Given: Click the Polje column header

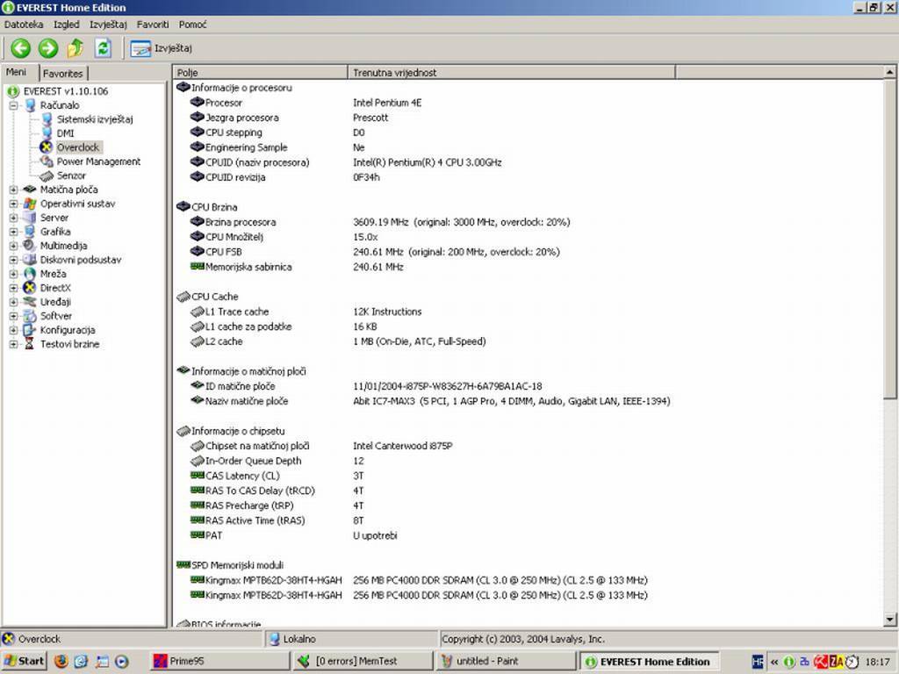Looking at the screenshot, I should coord(260,73).
